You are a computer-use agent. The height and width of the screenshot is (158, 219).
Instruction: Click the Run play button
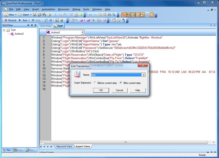tap(23, 20)
